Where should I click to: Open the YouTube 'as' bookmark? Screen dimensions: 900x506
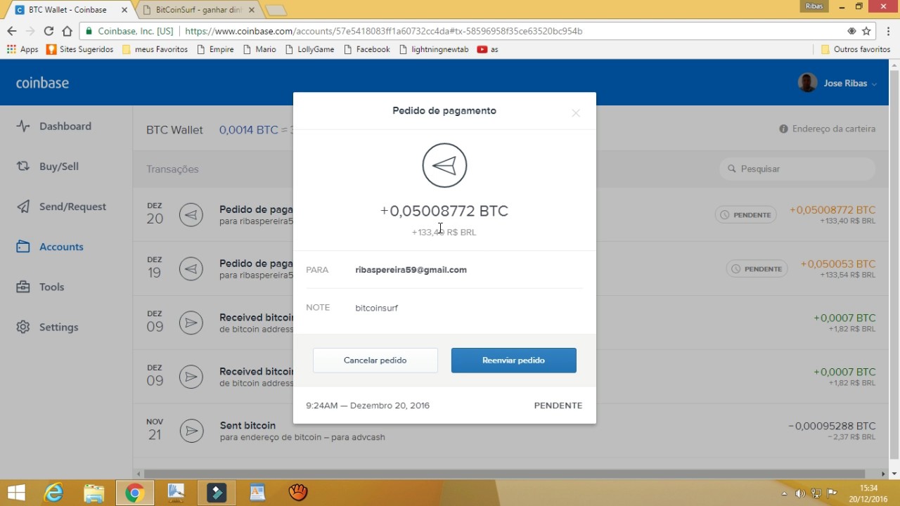(487, 49)
